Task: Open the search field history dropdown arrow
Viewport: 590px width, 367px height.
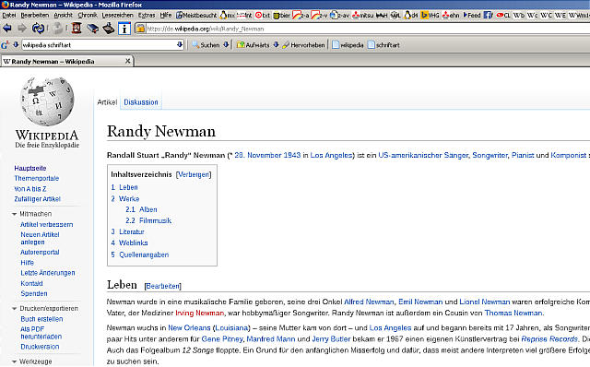Action: click(x=180, y=45)
